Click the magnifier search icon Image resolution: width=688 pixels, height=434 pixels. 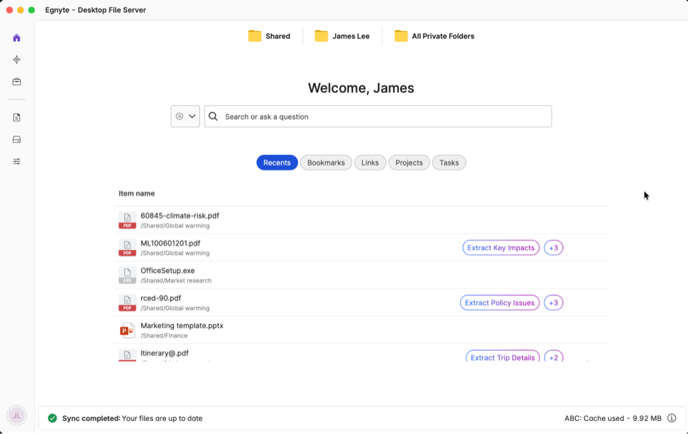point(213,116)
